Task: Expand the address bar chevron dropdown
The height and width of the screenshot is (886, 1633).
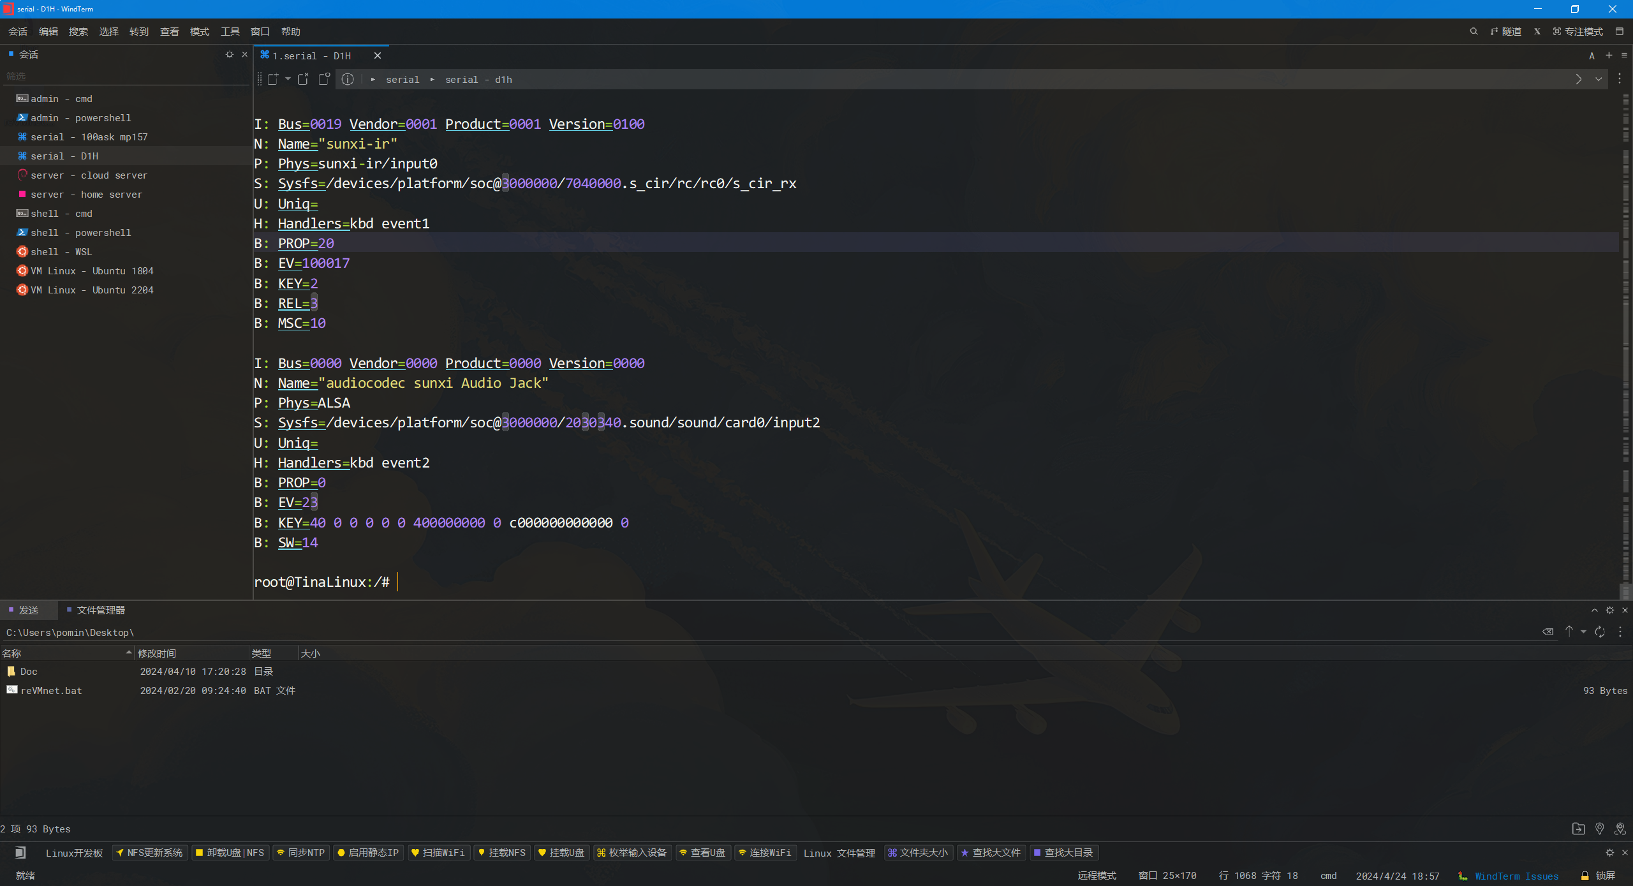Action: click(1599, 79)
